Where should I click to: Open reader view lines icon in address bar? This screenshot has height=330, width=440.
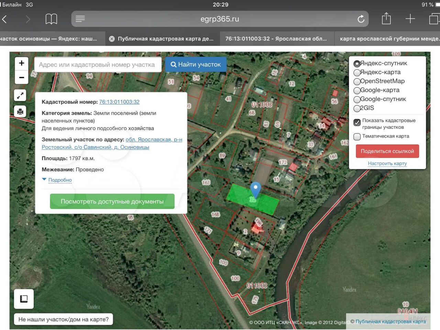pos(80,19)
